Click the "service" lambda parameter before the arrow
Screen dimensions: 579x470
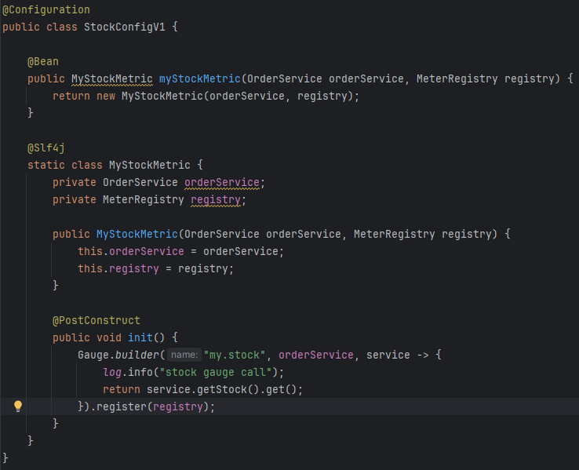click(x=388, y=355)
